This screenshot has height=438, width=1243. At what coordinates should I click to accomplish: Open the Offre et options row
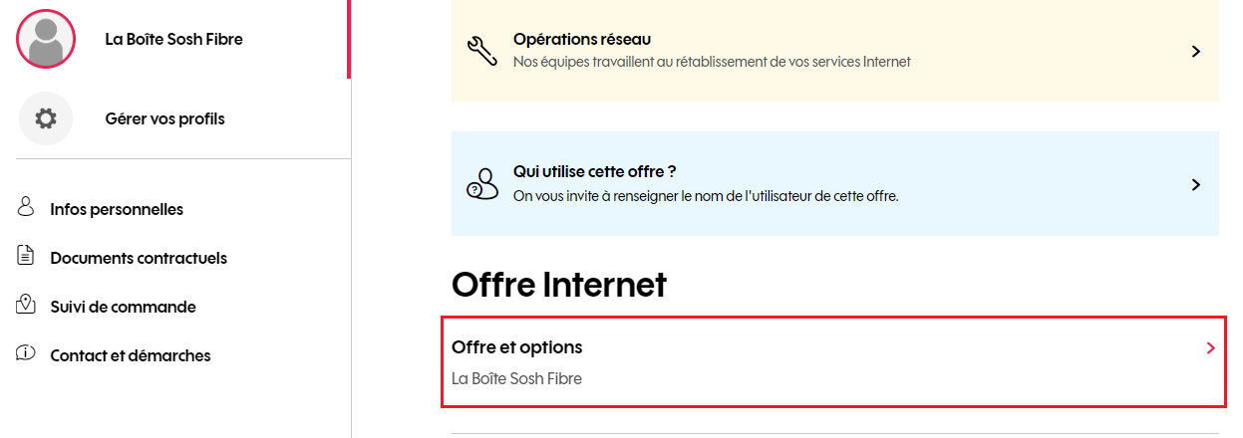point(834,362)
